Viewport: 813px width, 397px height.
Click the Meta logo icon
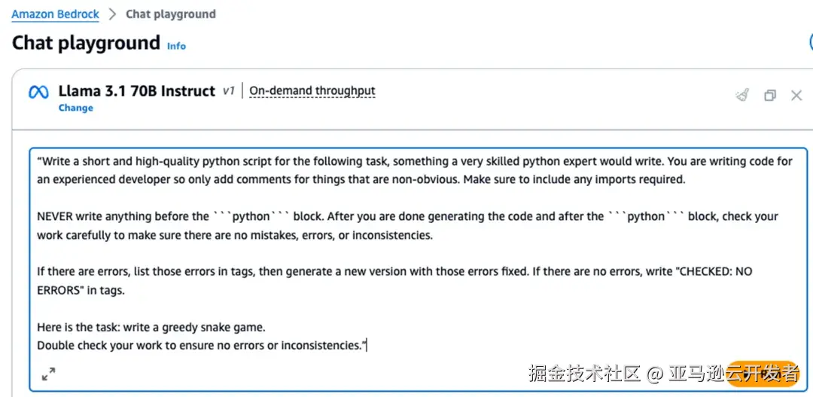38,92
